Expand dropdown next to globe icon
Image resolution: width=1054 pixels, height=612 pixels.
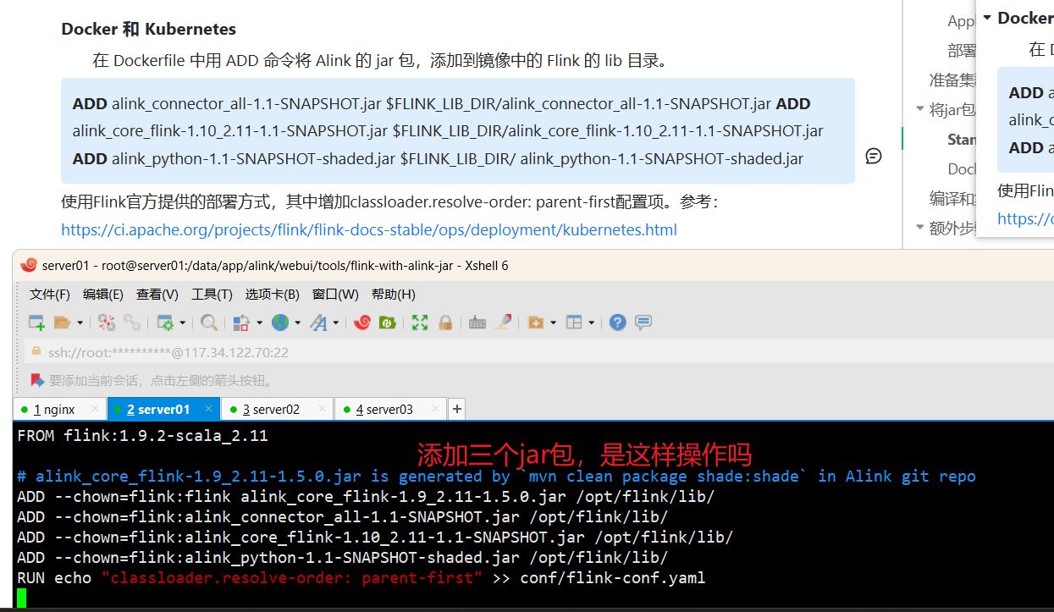[297, 323]
